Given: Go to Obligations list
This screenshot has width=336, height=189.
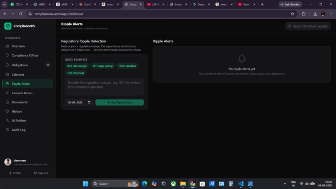Looking at the screenshot, I should tap(28, 65).
